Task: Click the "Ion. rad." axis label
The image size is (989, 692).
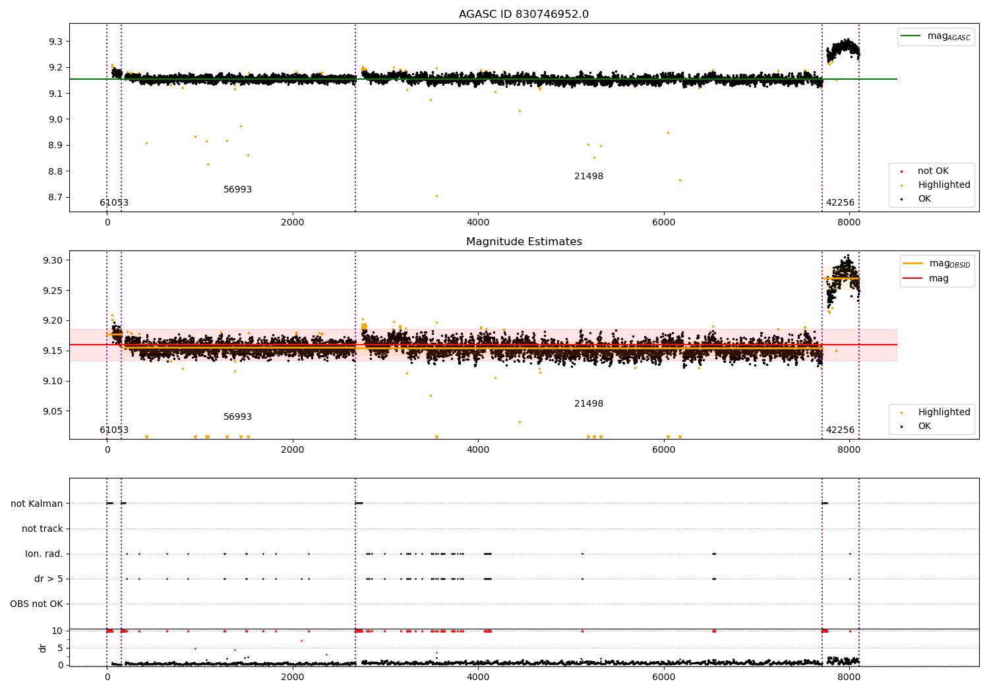Action: (x=44, y=554)
